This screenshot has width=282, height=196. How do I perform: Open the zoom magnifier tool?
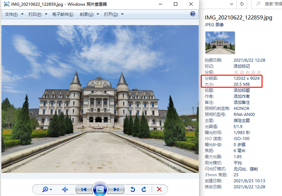[46, 189]
